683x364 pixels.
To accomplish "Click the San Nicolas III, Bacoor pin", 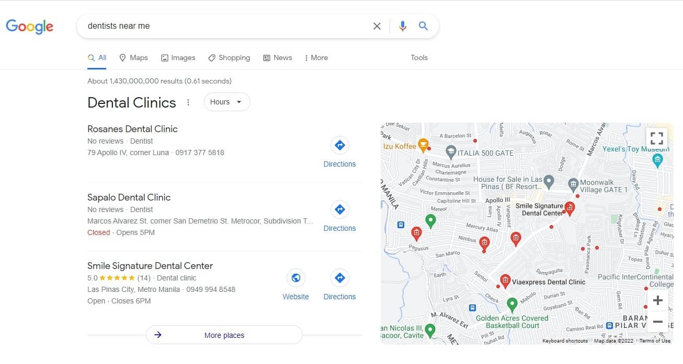I will point(430,331).
